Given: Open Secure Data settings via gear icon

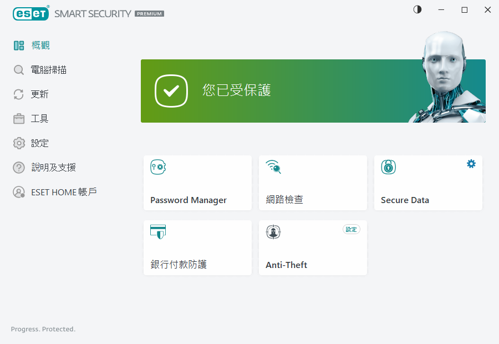Looking at the screenshot, I should point(471,164).
